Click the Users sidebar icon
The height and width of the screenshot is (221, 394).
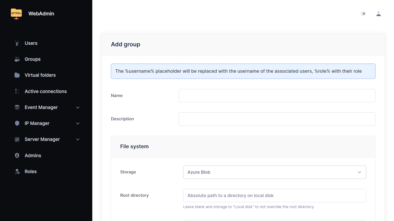17,43
